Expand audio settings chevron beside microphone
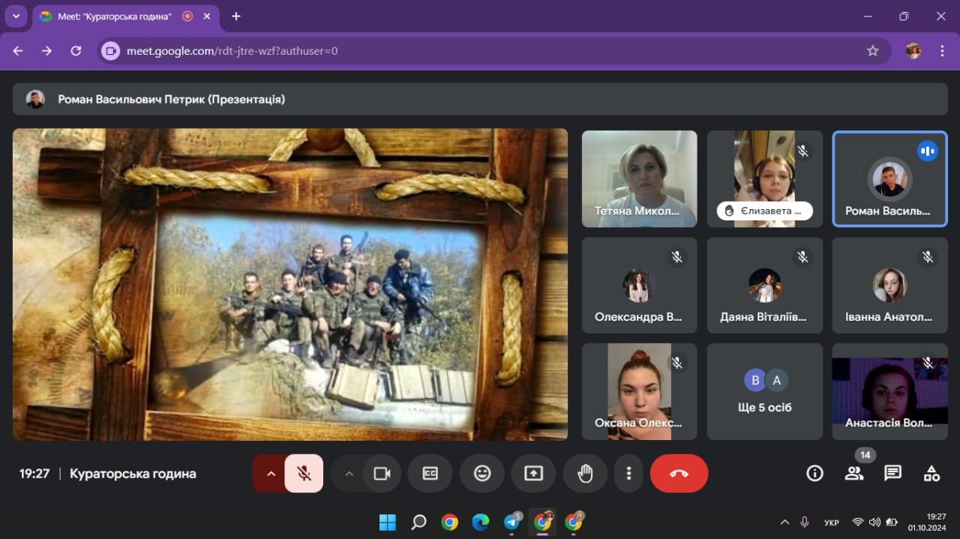The image size is (960, 539). click(271, 473)
